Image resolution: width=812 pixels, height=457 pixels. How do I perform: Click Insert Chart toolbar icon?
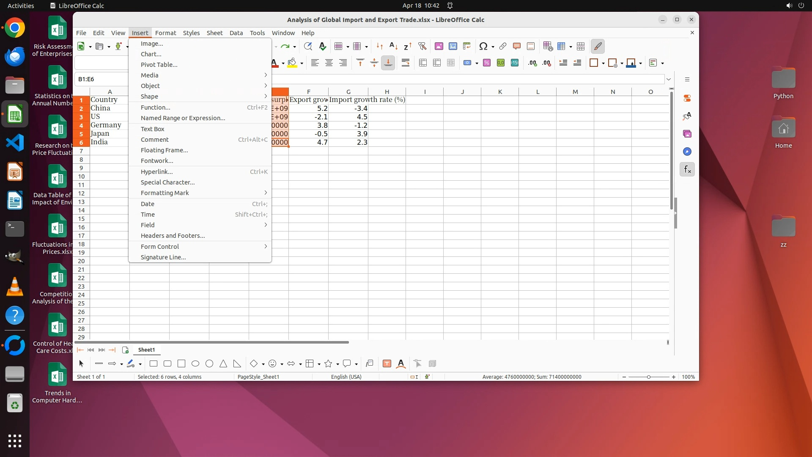coord(453,46)
